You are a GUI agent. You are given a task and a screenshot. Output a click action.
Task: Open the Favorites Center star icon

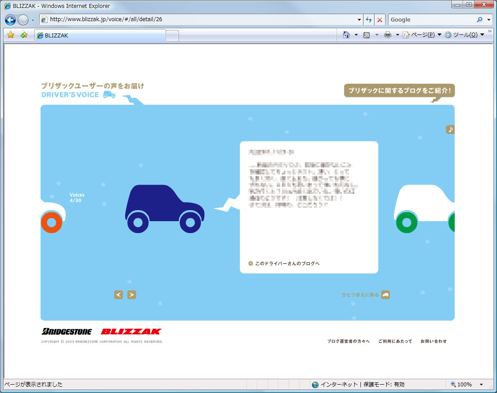[x=11, y=35]
